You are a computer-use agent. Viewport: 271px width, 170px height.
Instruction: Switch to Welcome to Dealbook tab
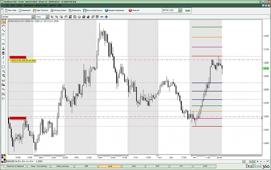pos(15,166)
